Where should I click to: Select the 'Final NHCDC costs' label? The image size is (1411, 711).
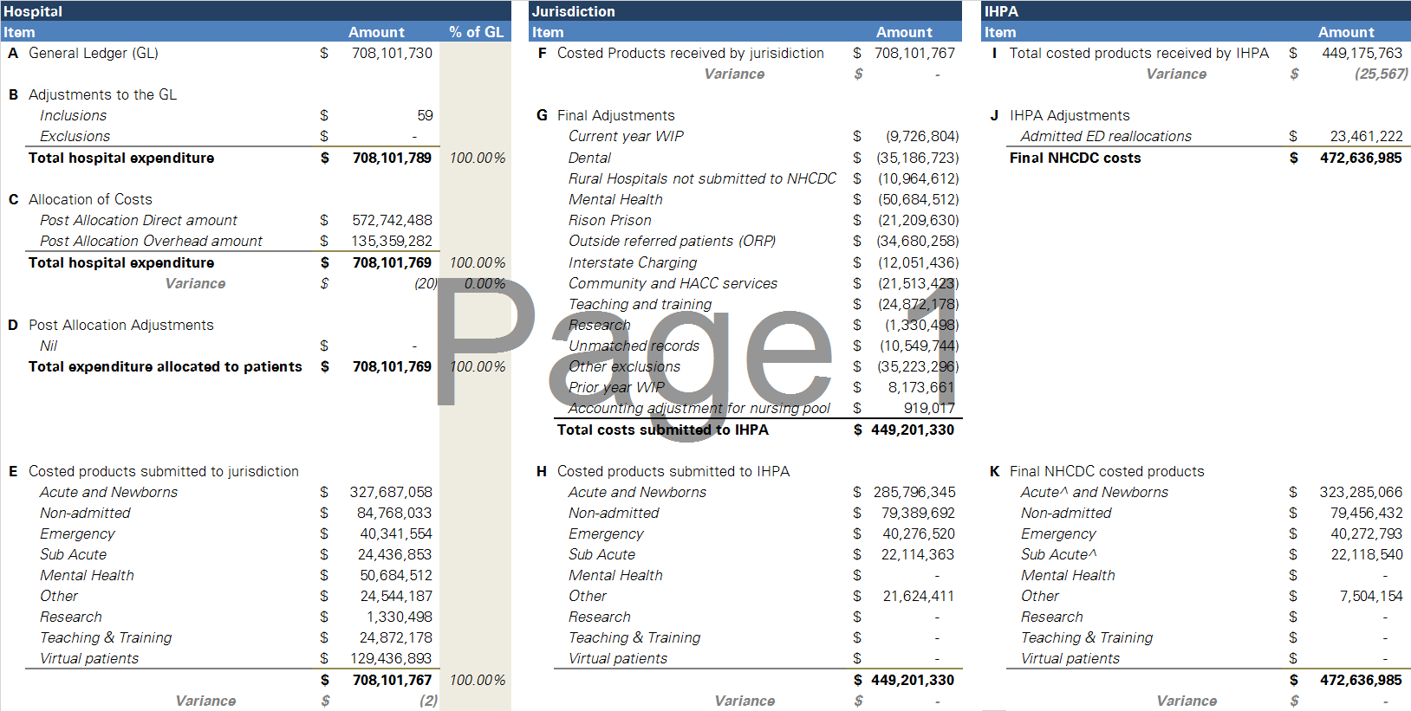(1075, 158)
